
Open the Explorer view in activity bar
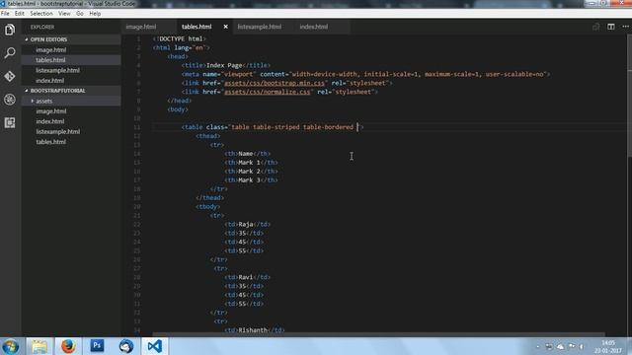(x=10, y=30)
